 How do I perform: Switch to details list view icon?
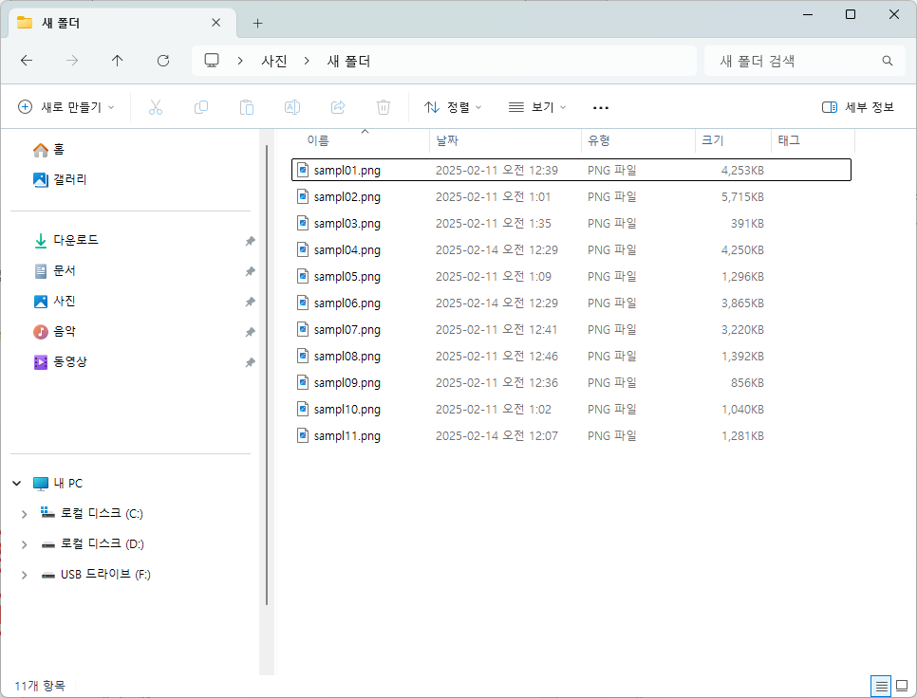click(x=881, y=686)
